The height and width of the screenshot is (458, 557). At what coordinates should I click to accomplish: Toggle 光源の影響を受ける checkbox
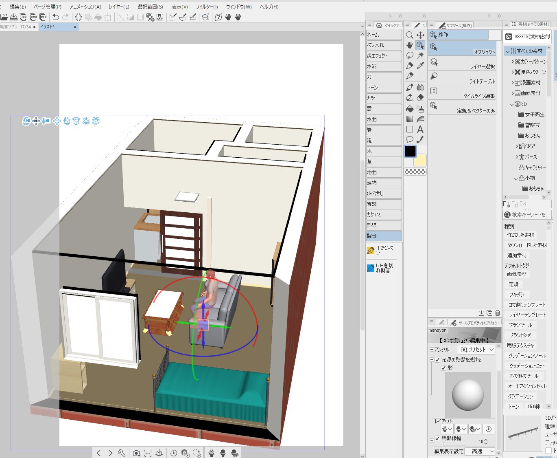(437, 360)
